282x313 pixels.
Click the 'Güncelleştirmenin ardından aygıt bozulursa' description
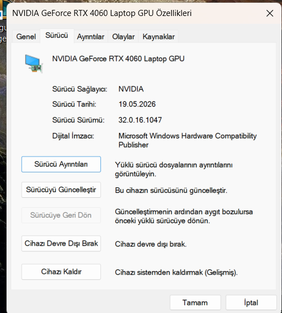(x=184, y=216)
